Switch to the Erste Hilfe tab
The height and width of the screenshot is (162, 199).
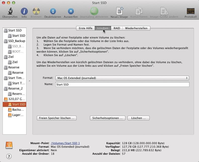point(86,28)
